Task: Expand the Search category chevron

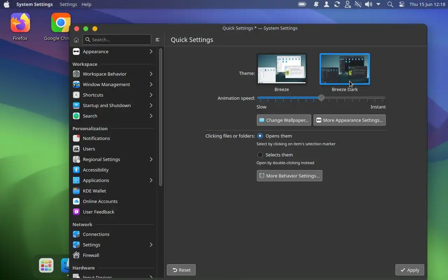Action: (151, 116)
